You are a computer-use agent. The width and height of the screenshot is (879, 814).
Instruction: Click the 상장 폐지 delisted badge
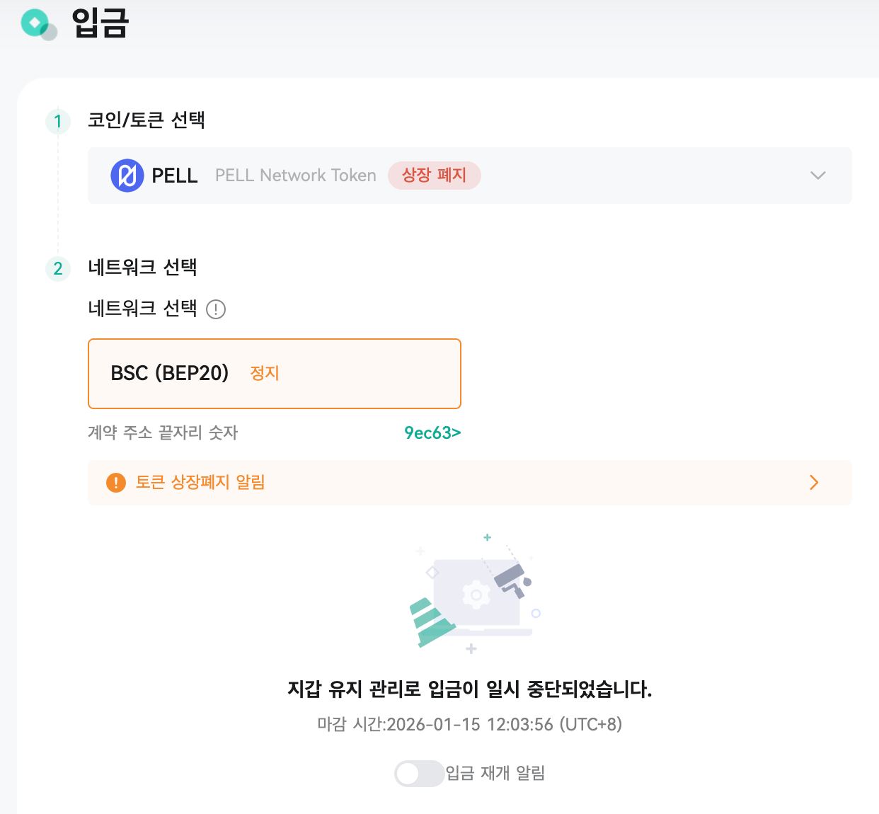(435, 176)
